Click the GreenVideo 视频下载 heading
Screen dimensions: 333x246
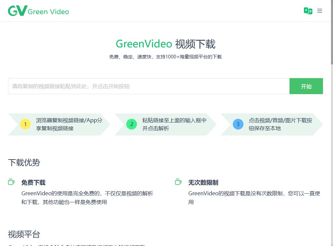[x=165, y=44]
